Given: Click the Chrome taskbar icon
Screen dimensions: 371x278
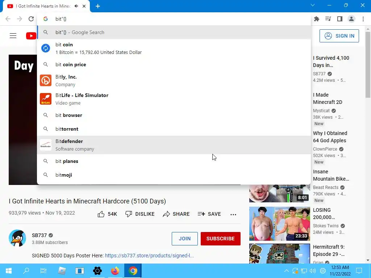Looking at the screenshot, I should tap(133, 271).
